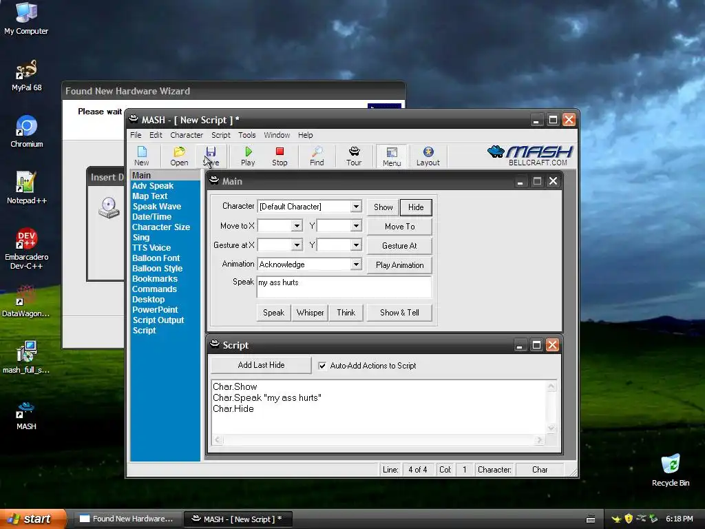The width and height of the screenshot is (705, 529).
Task: Click the MASH Bellcraft.com logo
Action: (530, 156)
